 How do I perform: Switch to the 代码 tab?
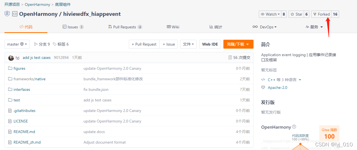click(26, 27)
